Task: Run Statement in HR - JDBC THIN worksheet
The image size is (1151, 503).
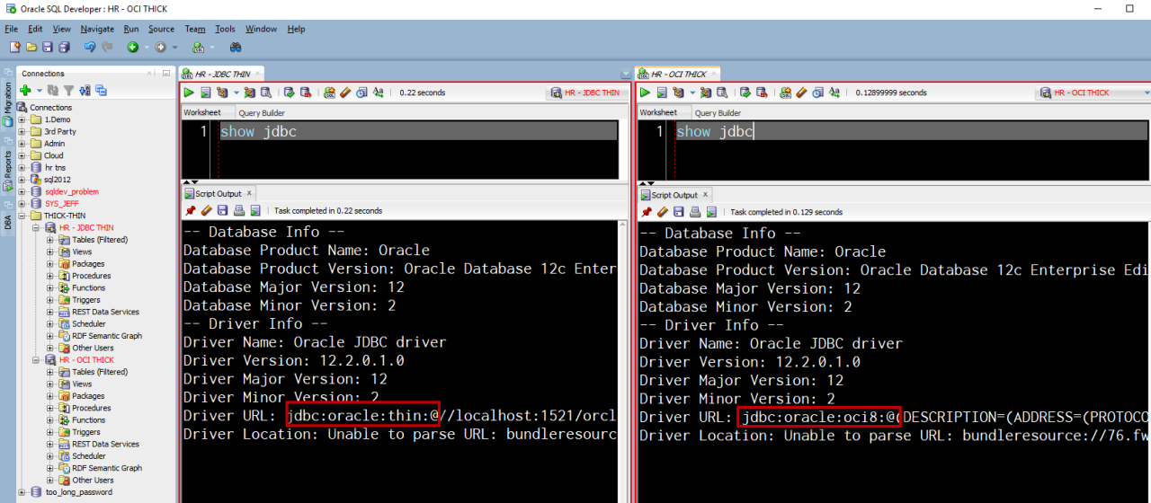Action: (190, 93)
